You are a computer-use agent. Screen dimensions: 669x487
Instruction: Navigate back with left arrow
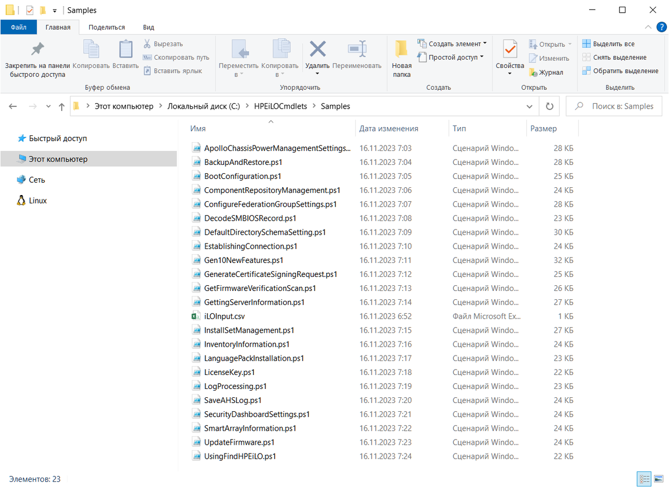pos(13,106)
